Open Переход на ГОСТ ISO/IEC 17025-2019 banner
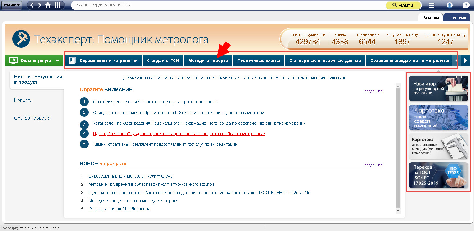 (438, 175)
